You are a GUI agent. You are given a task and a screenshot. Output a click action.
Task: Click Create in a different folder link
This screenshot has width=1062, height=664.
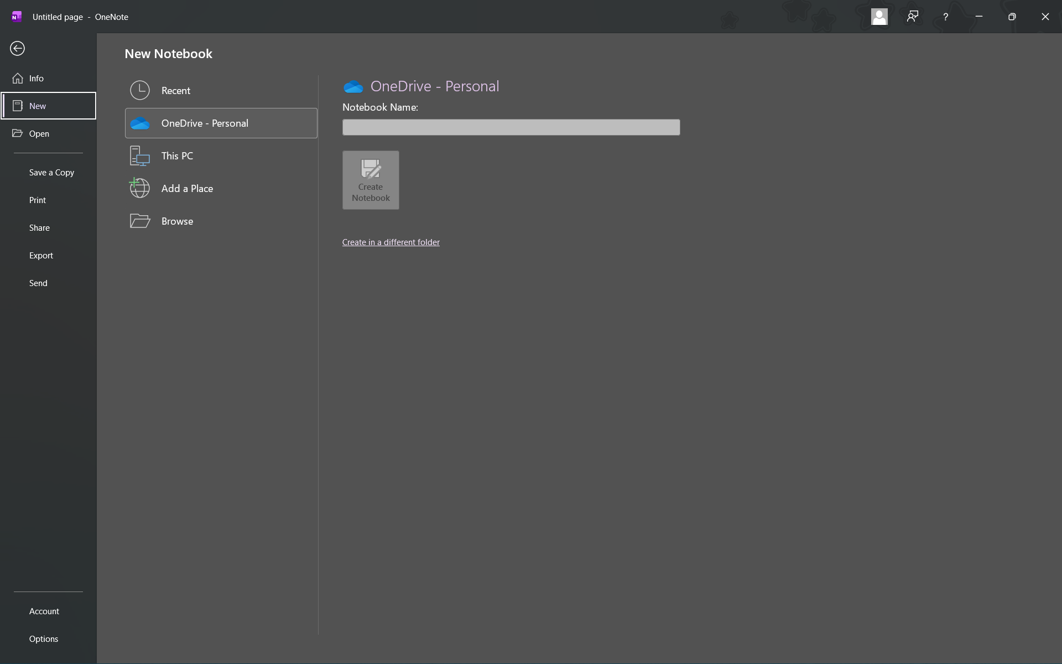391,242
